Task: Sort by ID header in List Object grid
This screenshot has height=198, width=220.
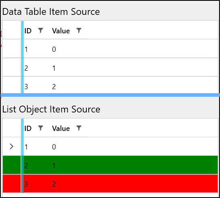Action: tap(28, 129)
